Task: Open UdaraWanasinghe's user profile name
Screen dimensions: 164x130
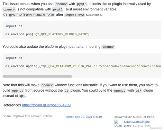Action: pos(137,122)
